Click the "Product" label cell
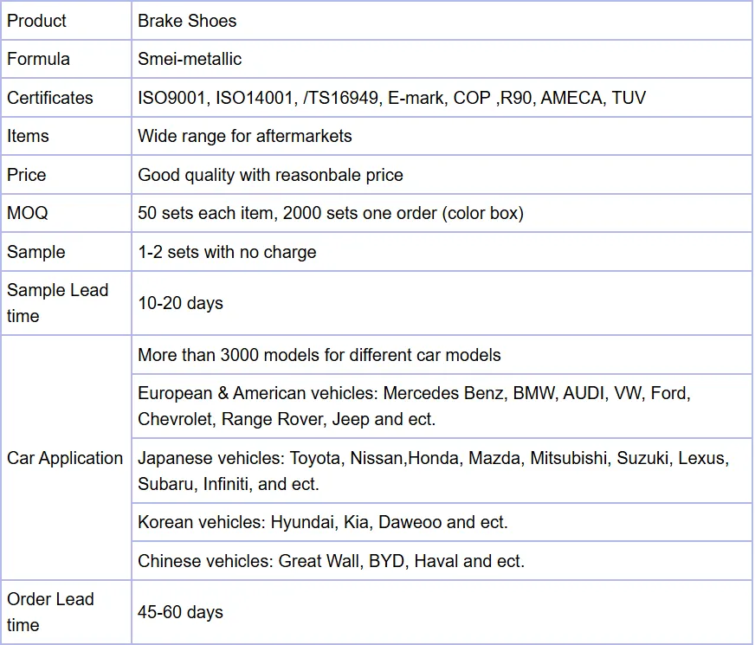This screenshot has width=755, height=645. [x=36, y=21]
